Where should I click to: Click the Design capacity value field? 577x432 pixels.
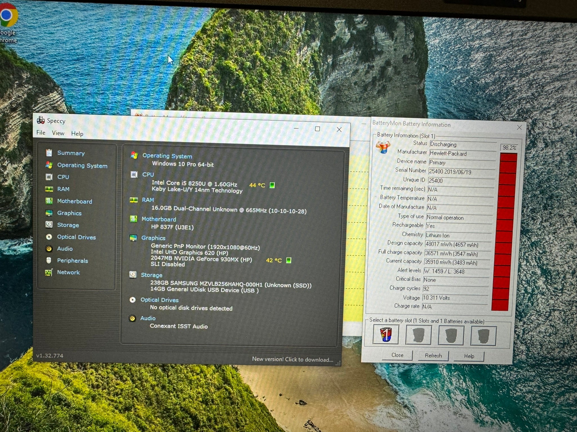coord(458,245)
